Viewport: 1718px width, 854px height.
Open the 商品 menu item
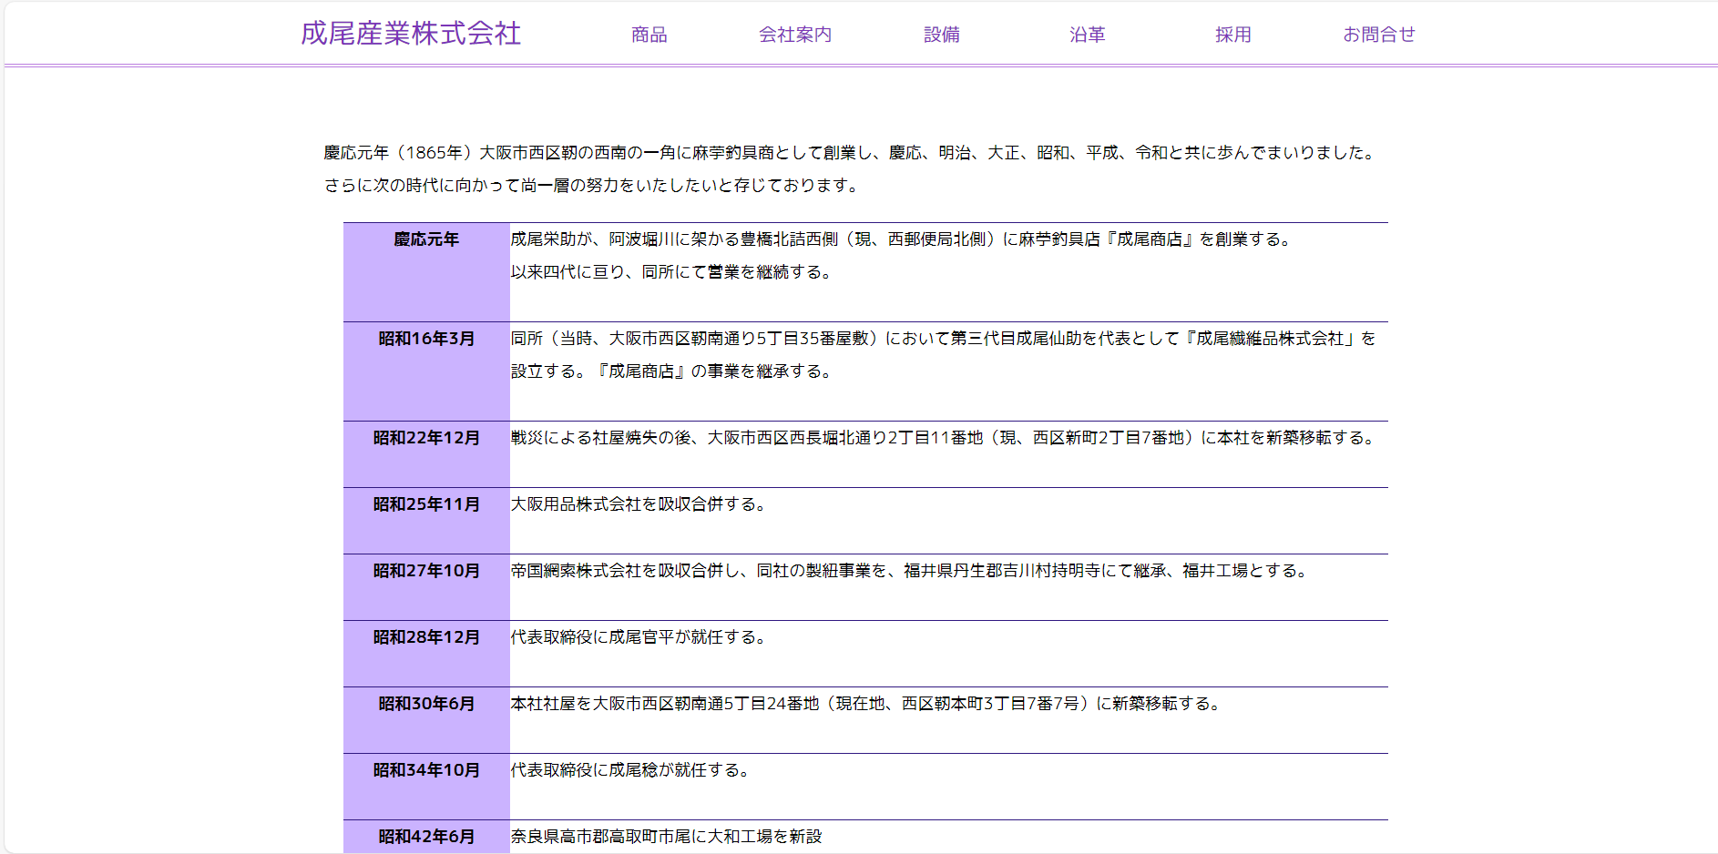pos(649,35)
